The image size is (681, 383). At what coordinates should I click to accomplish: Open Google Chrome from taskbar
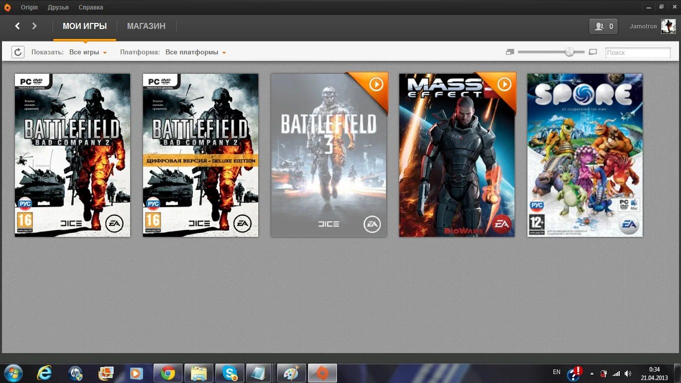coord(168,373)
